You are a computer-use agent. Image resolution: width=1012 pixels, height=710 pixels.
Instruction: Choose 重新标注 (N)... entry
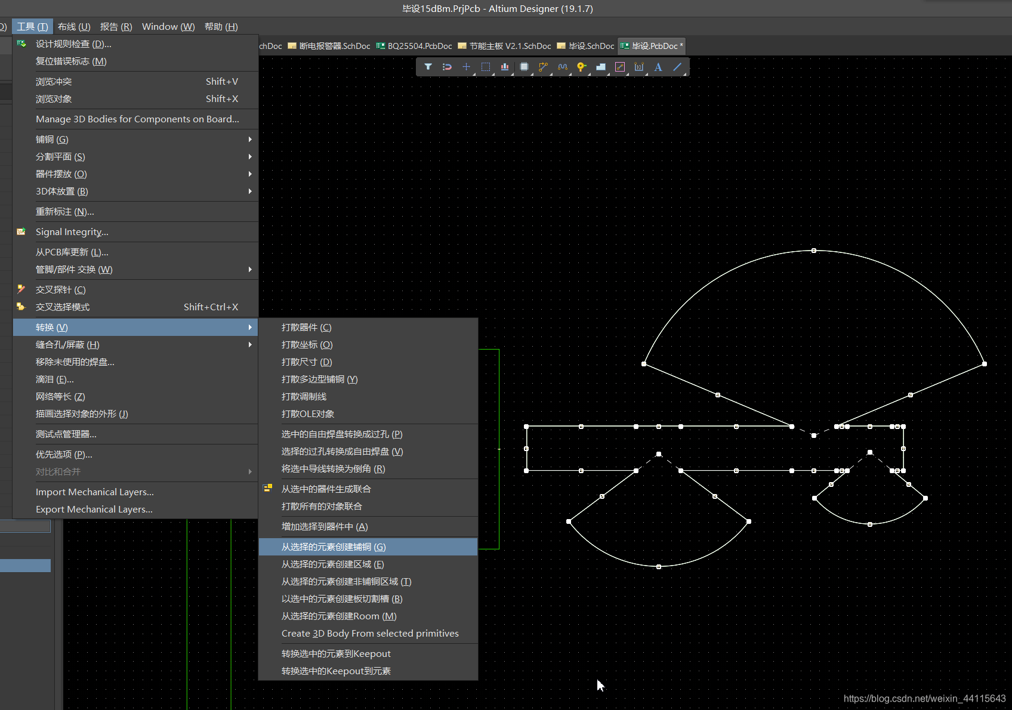135,211
